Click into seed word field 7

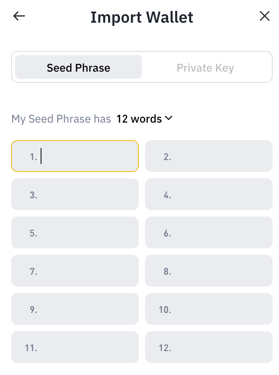coord(75,271)
